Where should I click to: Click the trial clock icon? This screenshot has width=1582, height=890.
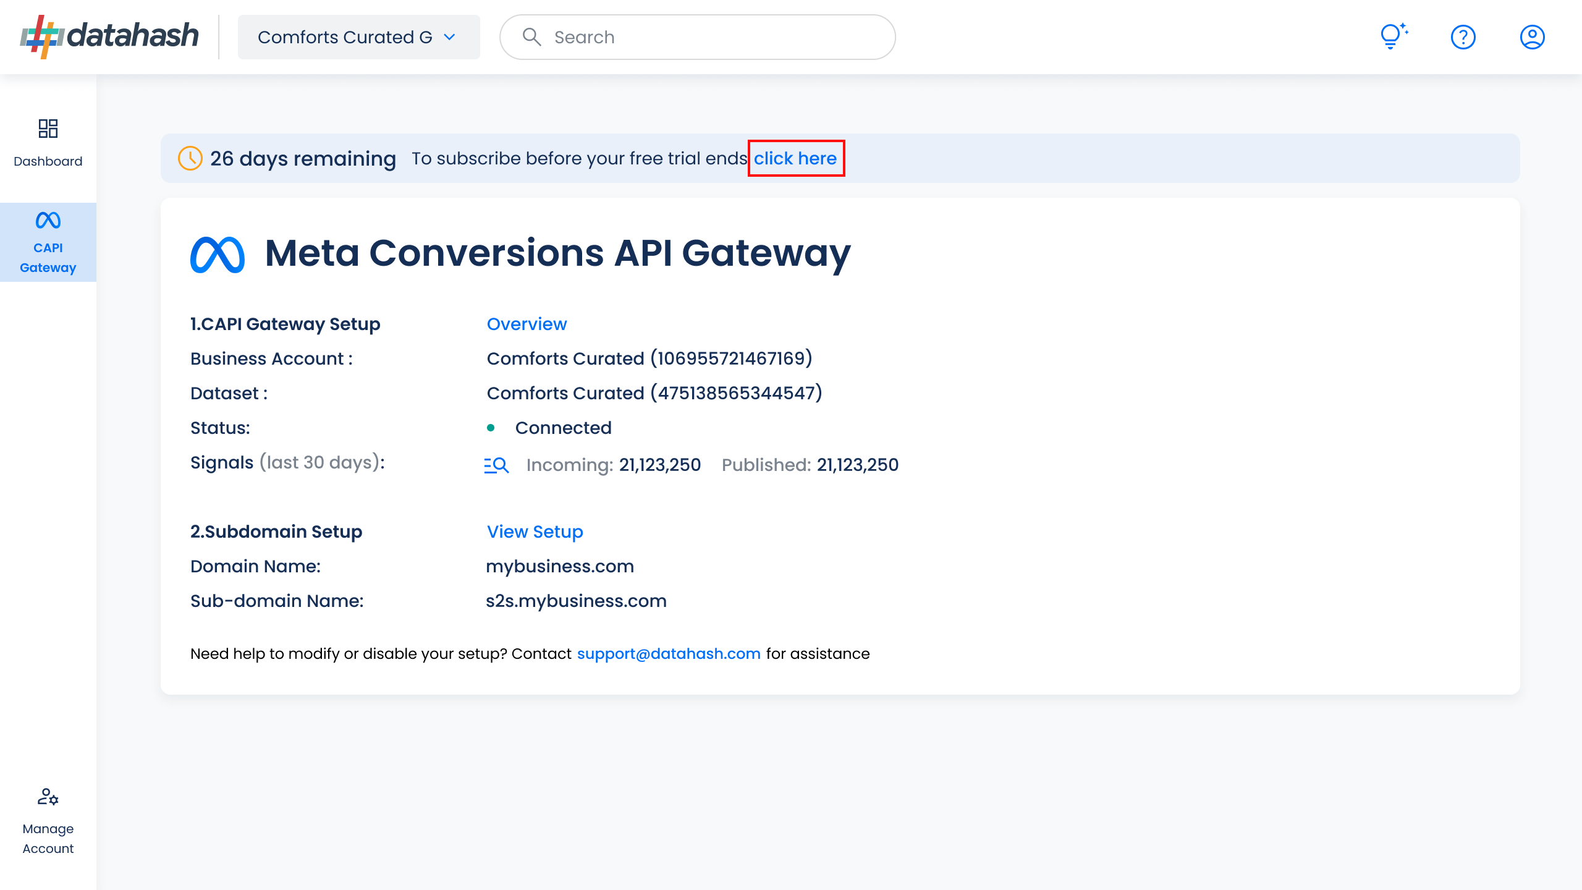[x=190, y=158]
